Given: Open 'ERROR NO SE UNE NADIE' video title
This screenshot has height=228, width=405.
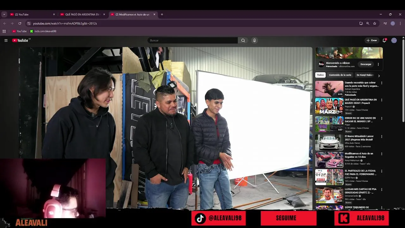Looking at the screenshot, I should point(360,120).
